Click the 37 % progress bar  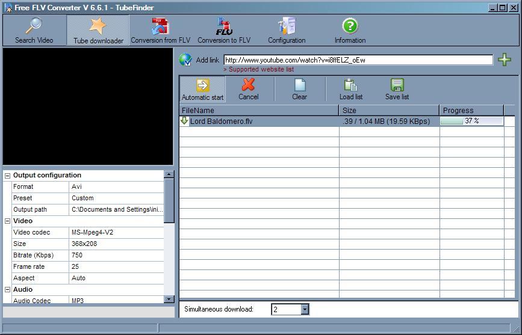tap(472, 121)
